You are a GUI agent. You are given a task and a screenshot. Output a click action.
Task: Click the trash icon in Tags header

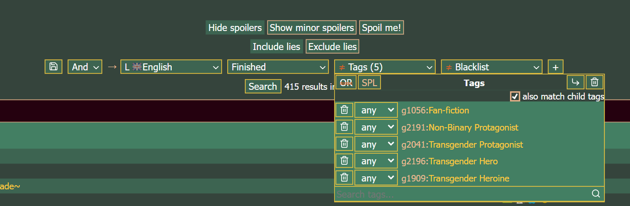(x=595, y=83)
